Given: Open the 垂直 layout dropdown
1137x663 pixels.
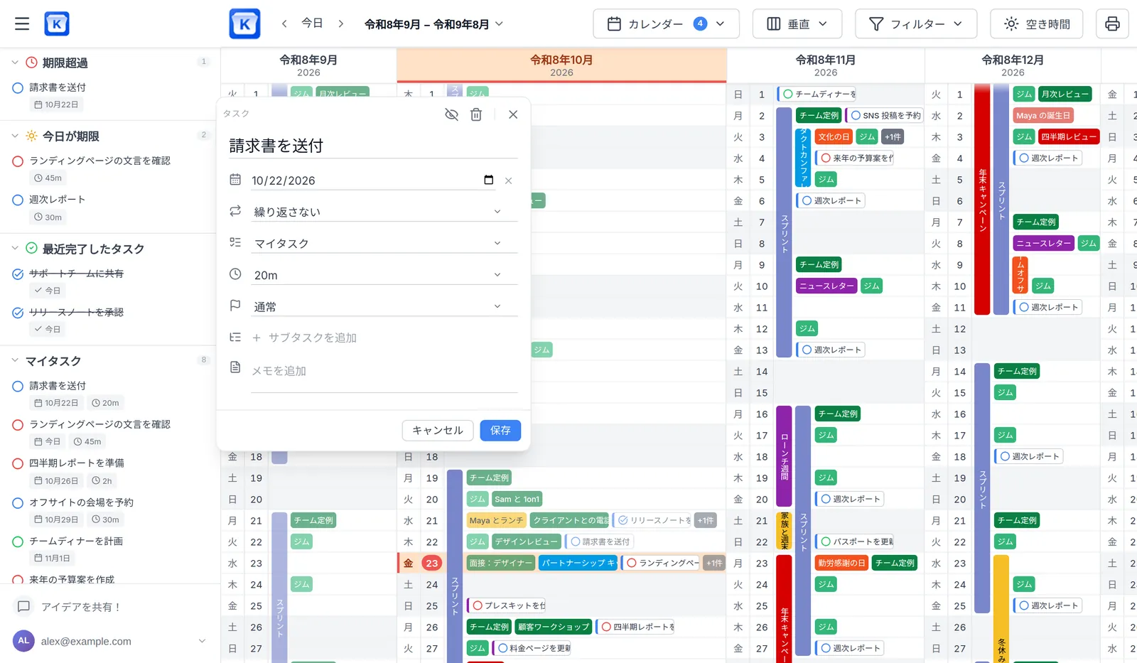Looking at the screenshot, I should coord(797,24).
